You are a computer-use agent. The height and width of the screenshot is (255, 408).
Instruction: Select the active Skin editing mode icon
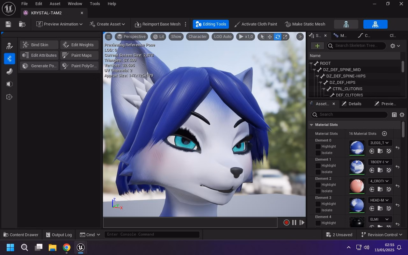point(9,59)
